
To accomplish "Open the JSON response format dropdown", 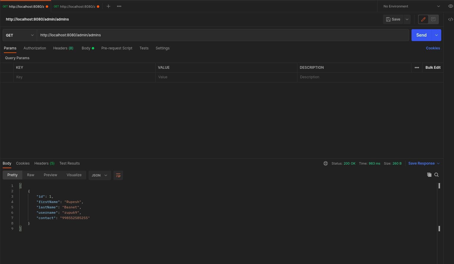I will [100, 175].
